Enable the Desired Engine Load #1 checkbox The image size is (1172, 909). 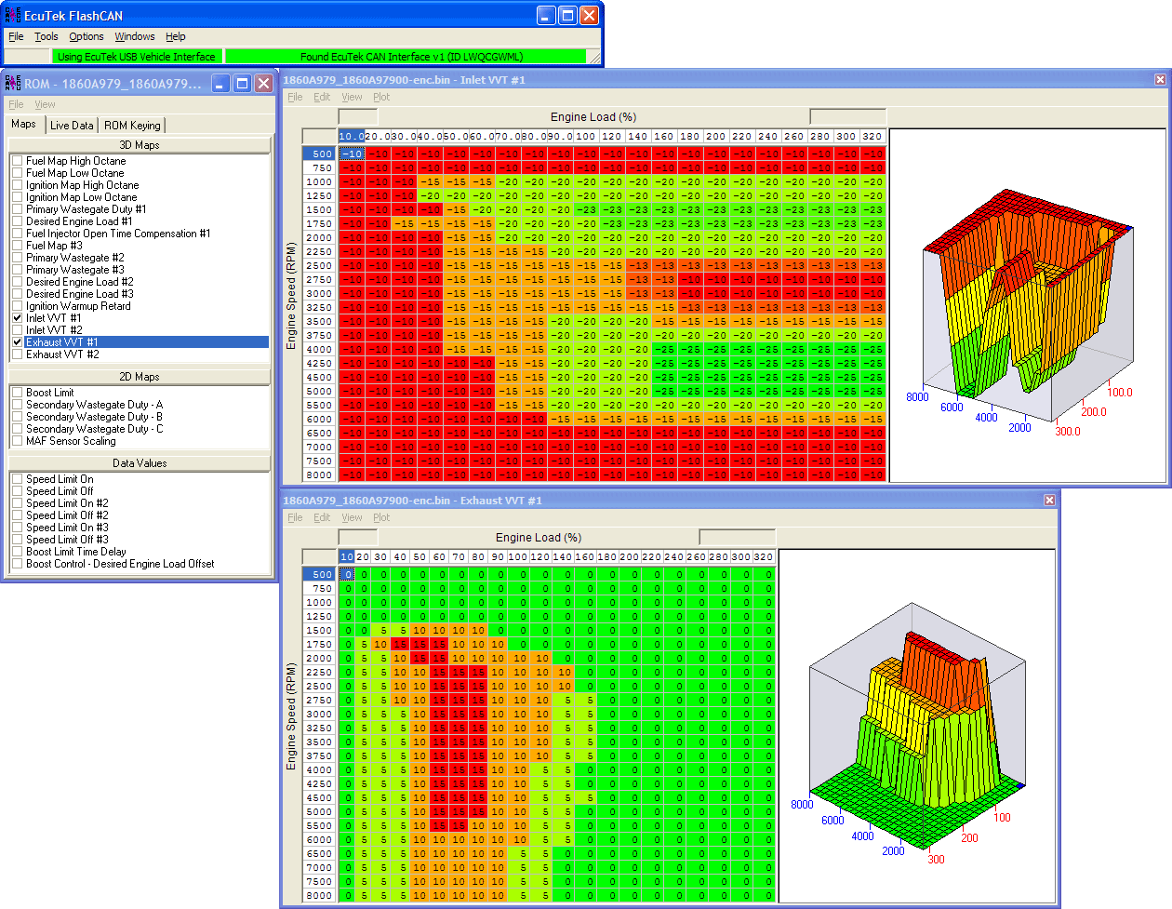pyautogui.click(x=18, y=221)
